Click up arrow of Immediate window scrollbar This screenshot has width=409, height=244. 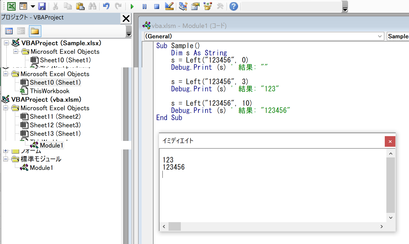[391, 153]
